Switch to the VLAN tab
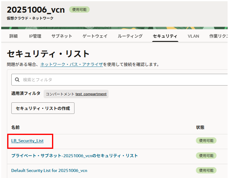This screenshot has width=230, height=178. coord(193,36)
